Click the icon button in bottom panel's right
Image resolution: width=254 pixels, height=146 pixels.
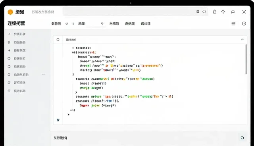[242, 138]
